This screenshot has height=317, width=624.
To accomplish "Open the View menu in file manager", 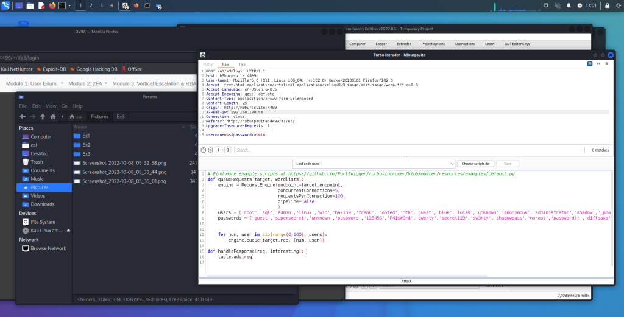I will click(x=51, y=106).
